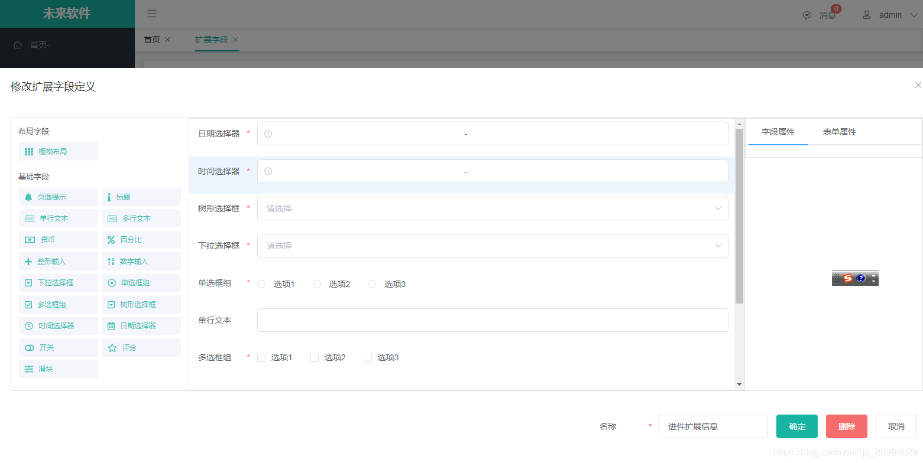923x463 pixels.
Task: Click the home icon beside 首页-
Action: [18, 45]
